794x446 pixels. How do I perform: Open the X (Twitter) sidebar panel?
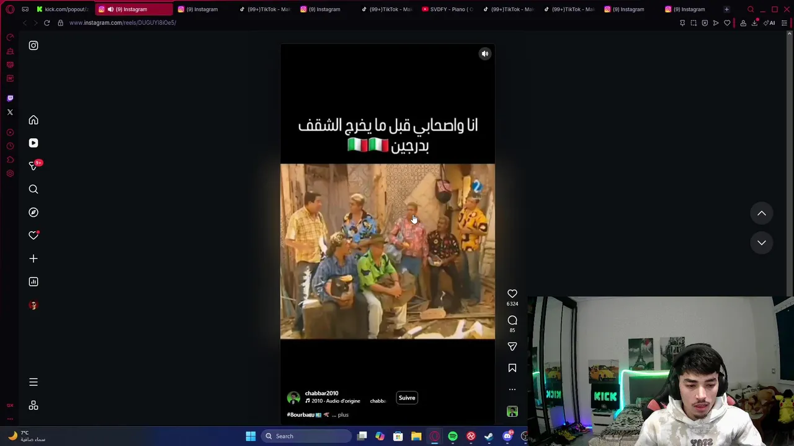[10, 112]
